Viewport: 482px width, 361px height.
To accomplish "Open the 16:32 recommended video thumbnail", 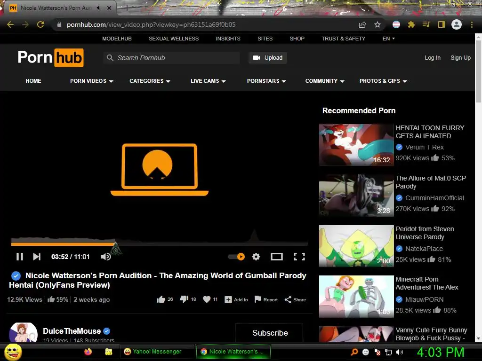I will 356,145.
